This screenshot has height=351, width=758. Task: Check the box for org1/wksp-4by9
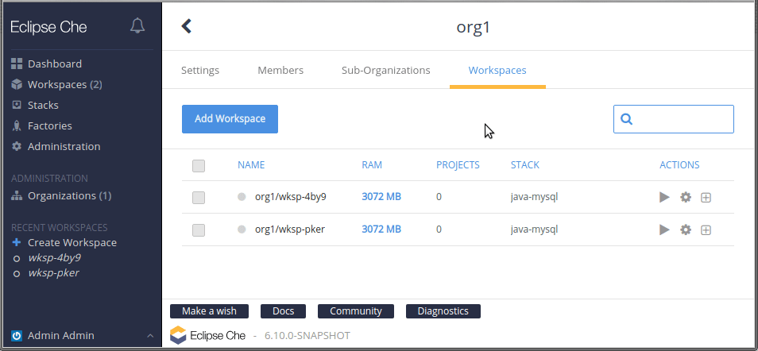click(199, 198)
